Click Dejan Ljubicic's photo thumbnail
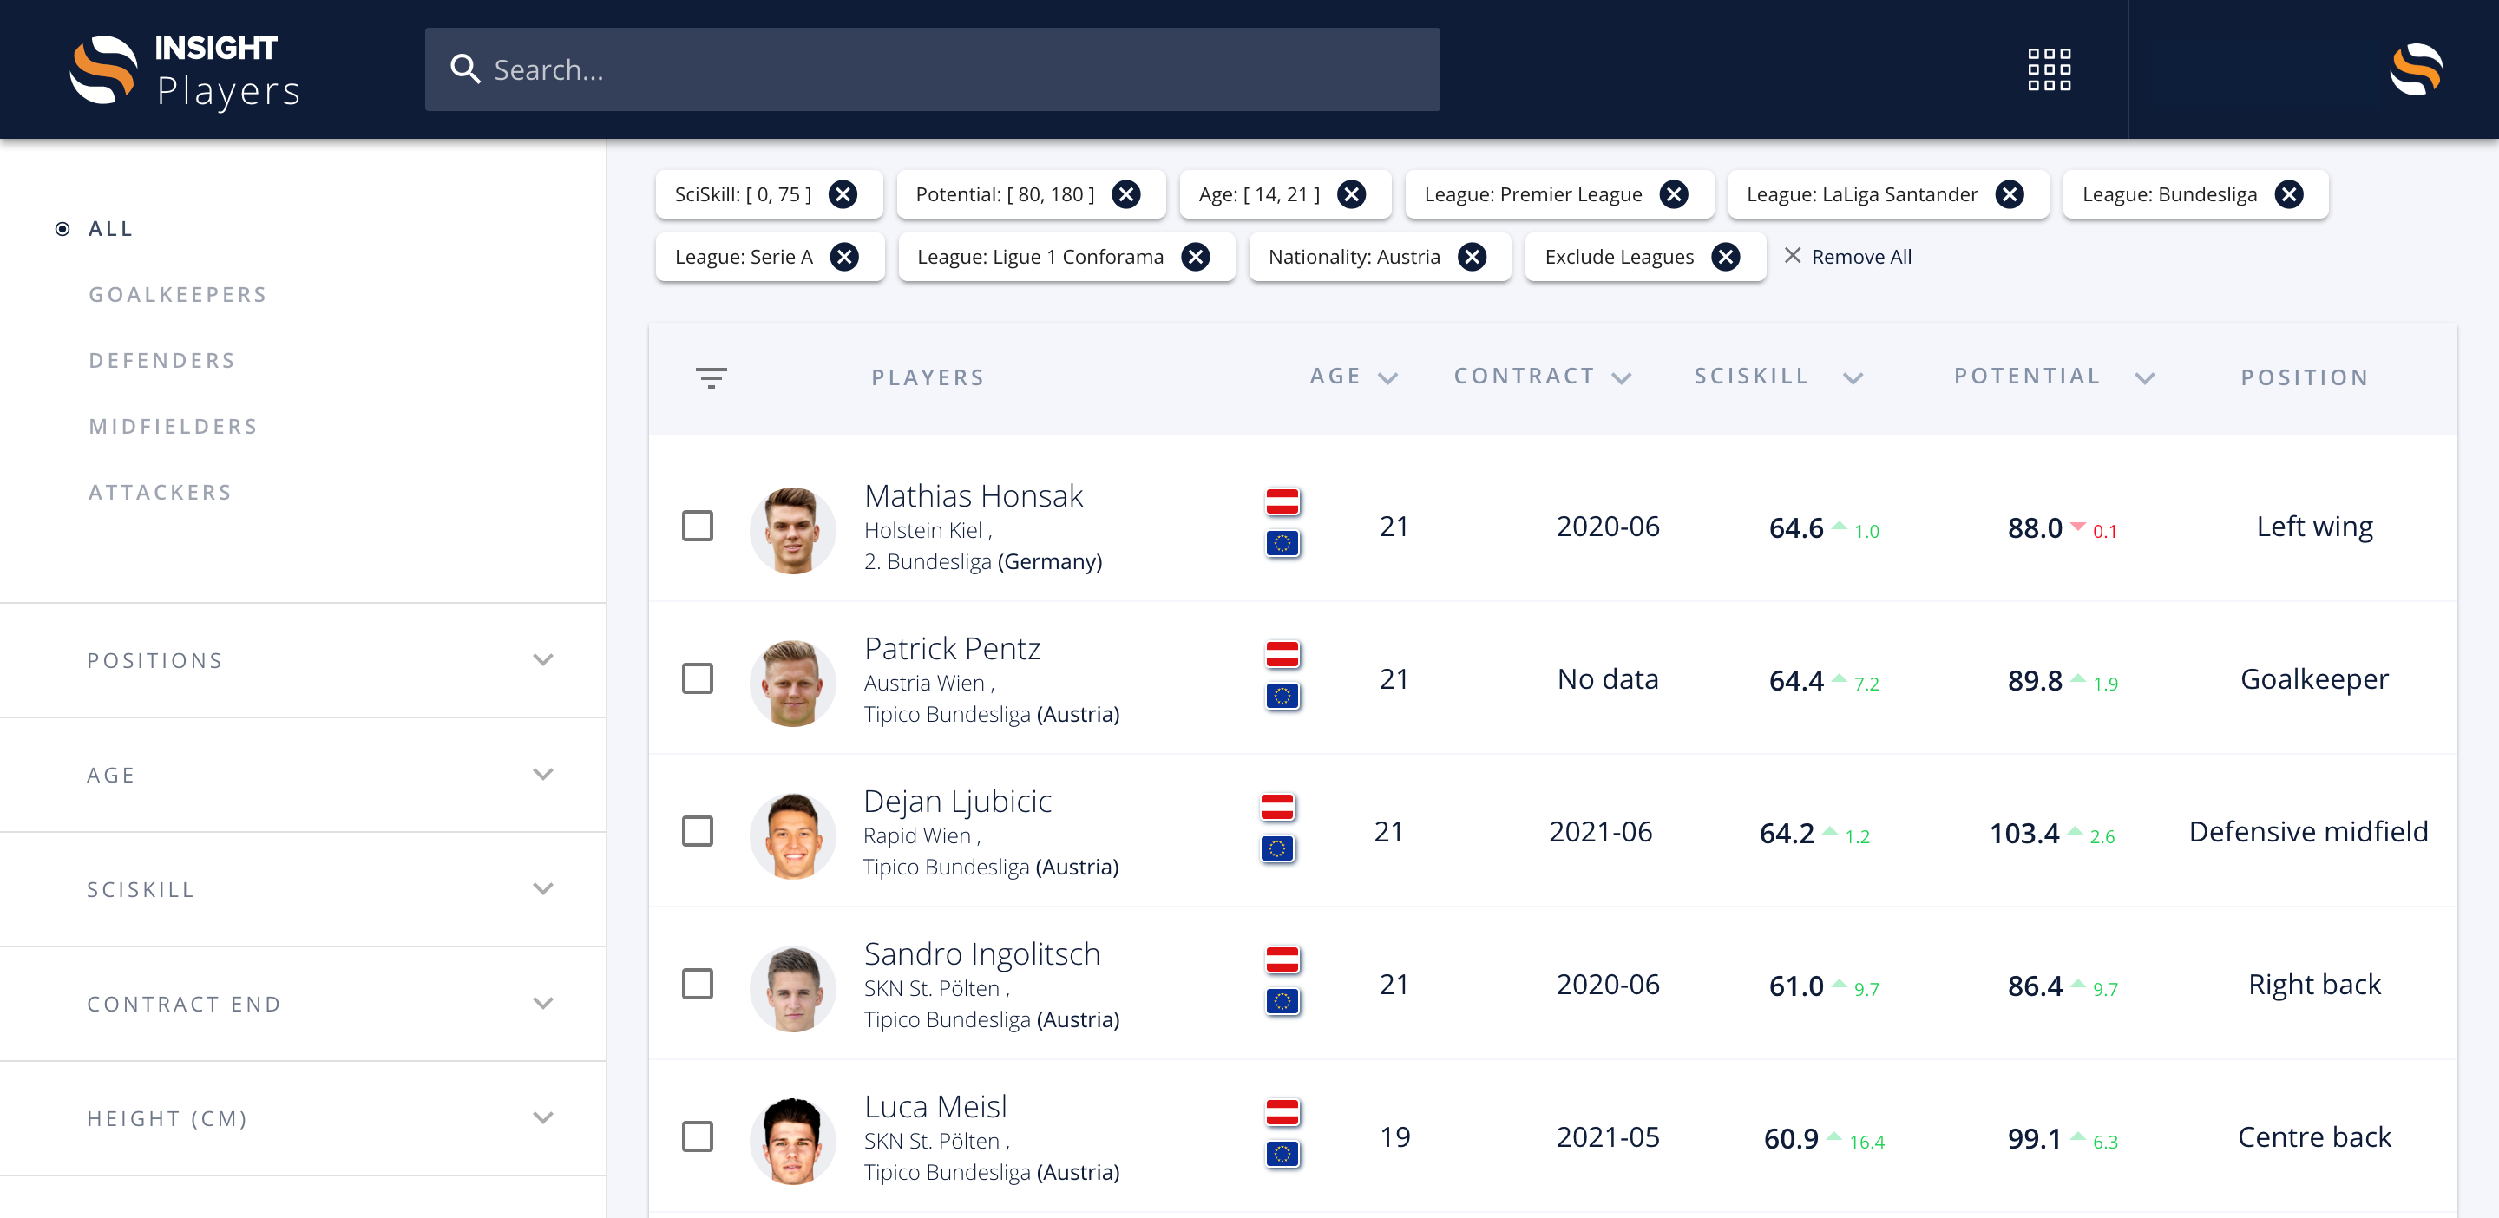Image resolution: width=2499 pixels, height=1218 pixels. [x=792, y=835]
